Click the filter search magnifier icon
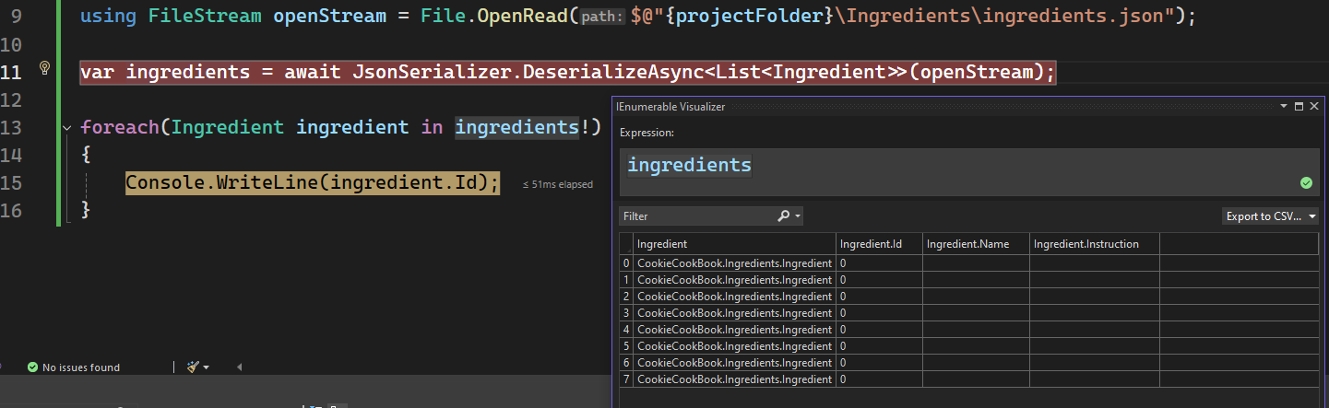1329x408 pixels. coord(783,216)
